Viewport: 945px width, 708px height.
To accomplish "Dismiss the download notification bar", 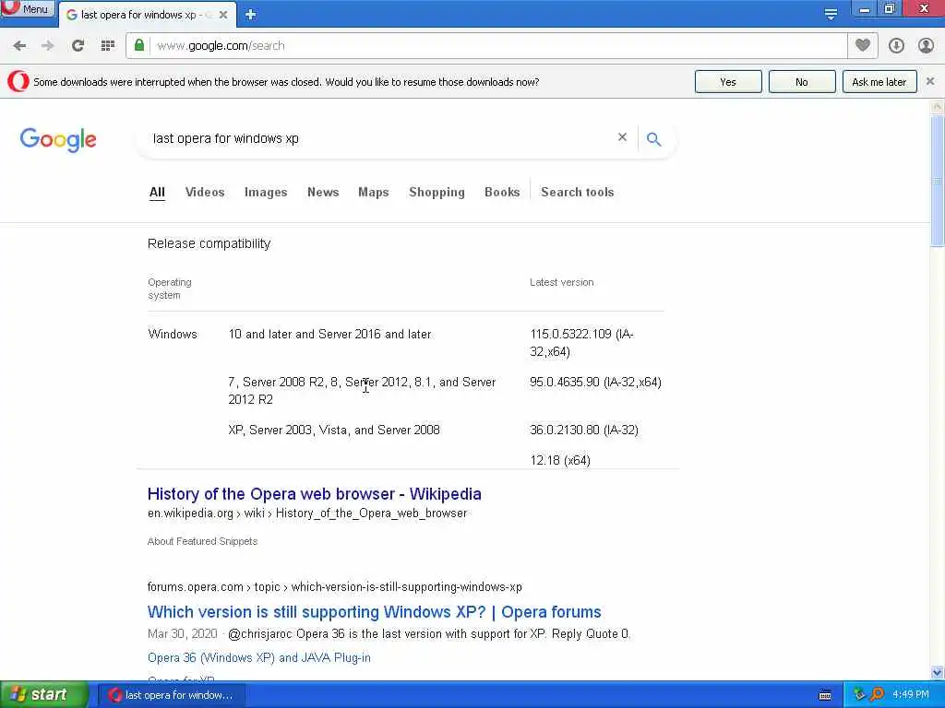I will point(930,81).
